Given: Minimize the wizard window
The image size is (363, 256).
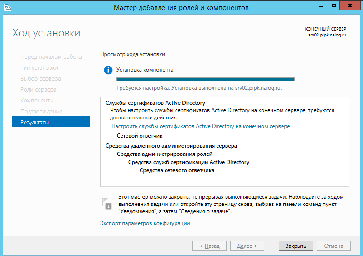Looking at the screenshot, I should pyautogui.click(x=321, y=6).
